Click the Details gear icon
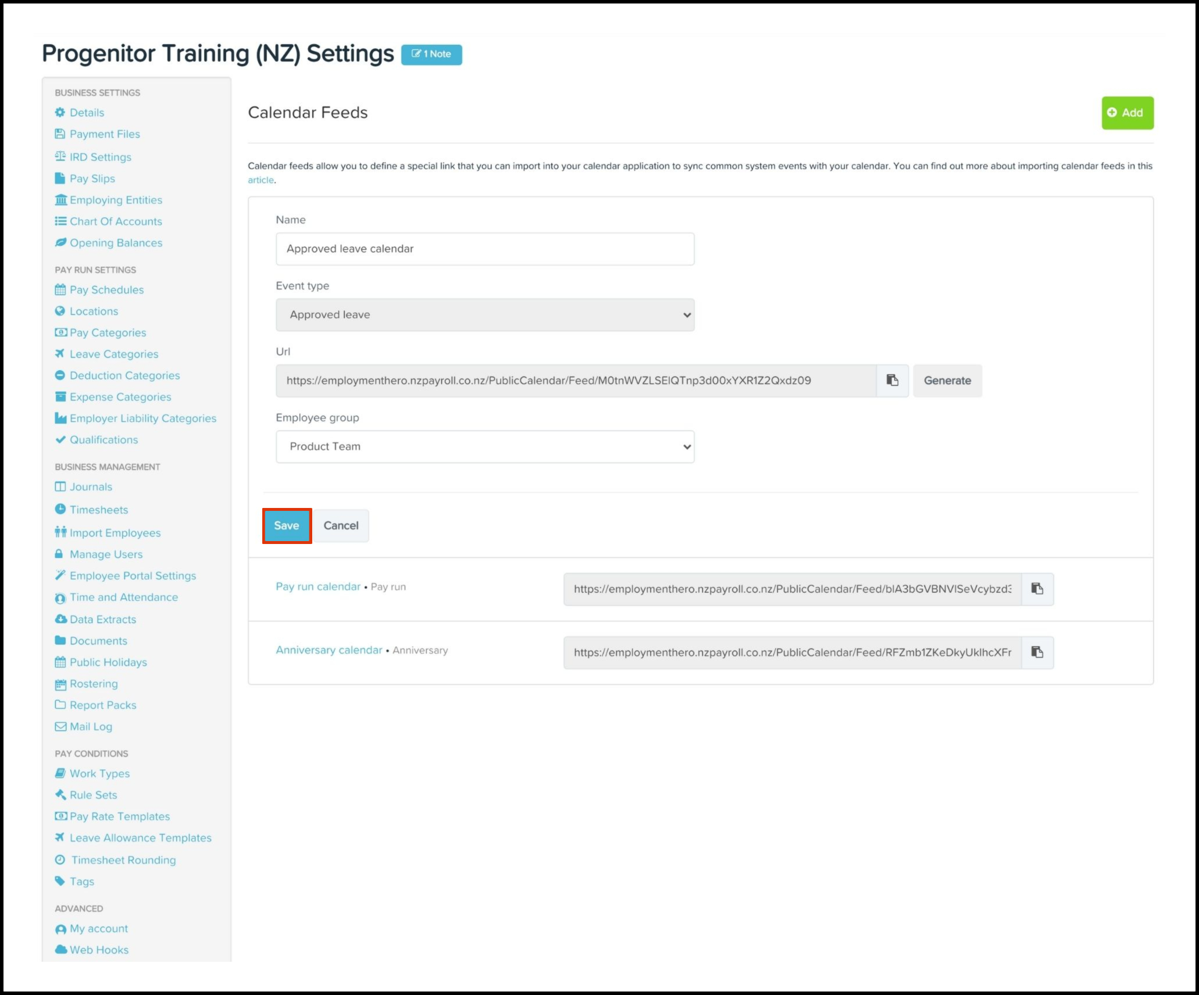1199x995 pixels. pyautogui.click(x=60, y=112)
